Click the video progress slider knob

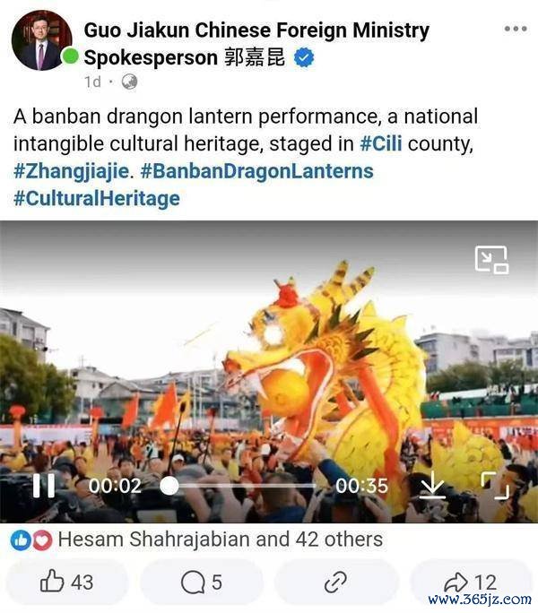point(169,486)
